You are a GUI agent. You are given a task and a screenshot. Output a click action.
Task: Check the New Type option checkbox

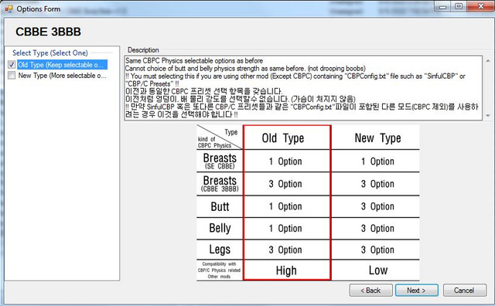(x=12, y=76)
